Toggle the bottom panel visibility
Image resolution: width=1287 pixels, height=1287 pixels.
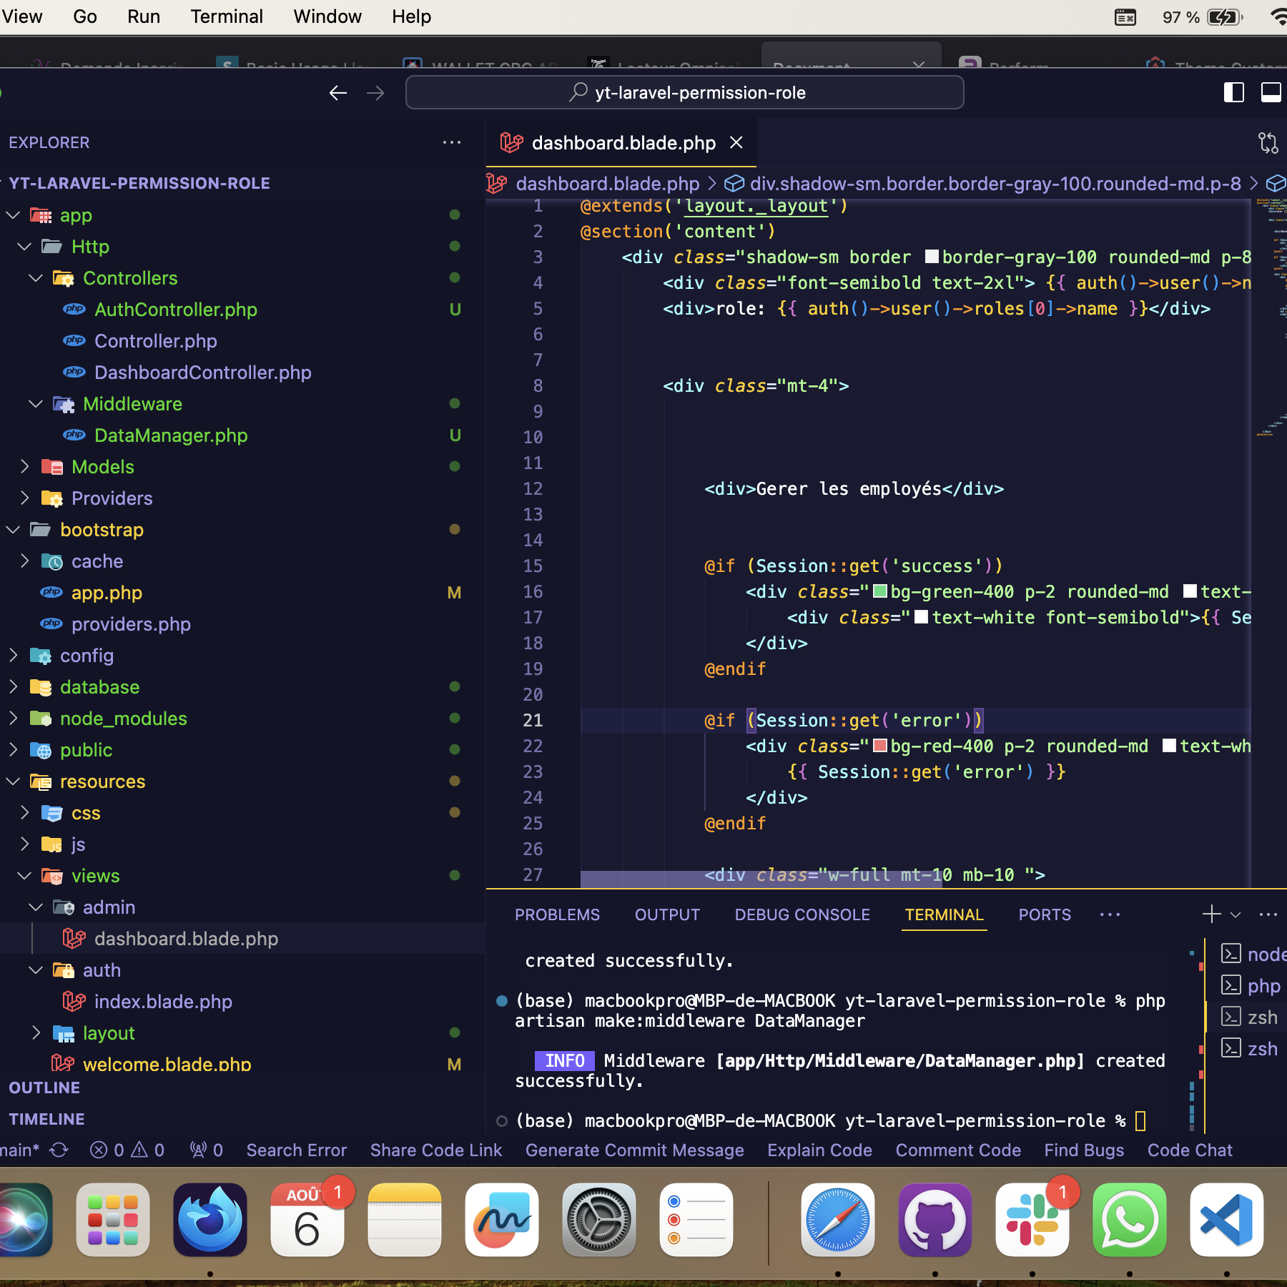(1271, 93)
